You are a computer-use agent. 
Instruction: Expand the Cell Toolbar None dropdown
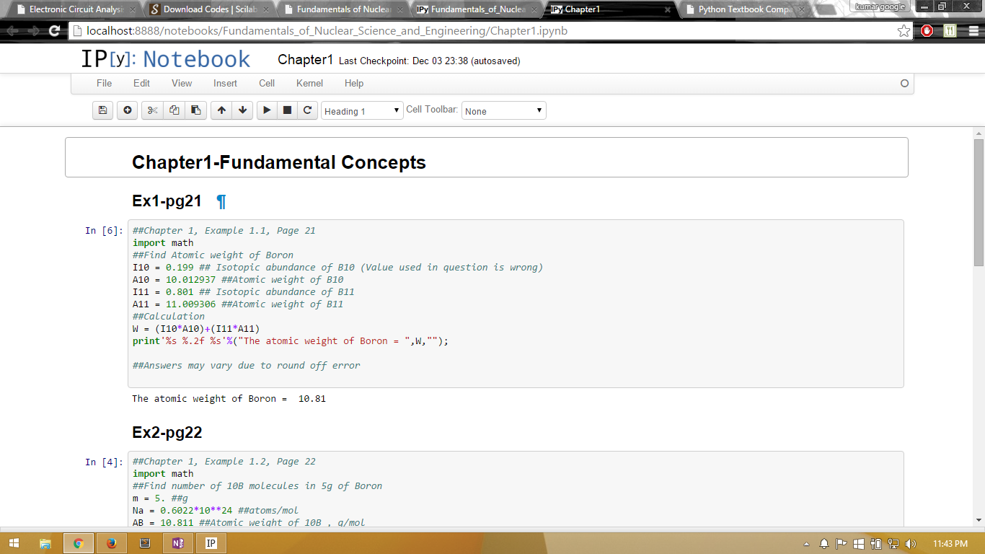point(503,111)
